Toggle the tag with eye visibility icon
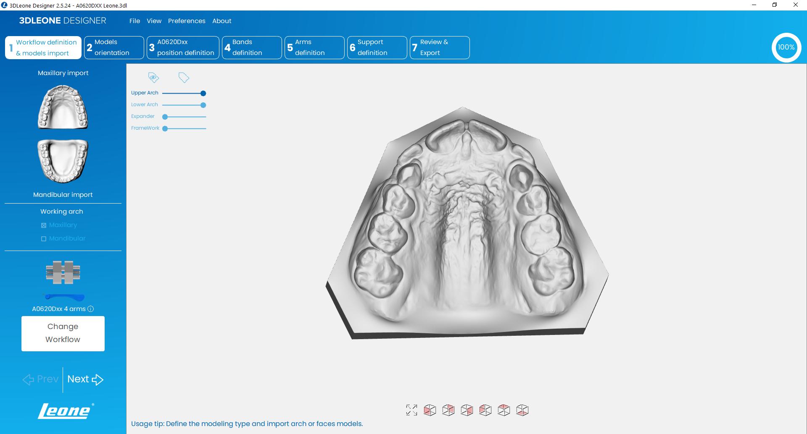Viewport: 807px width, 434px height. 153,77
